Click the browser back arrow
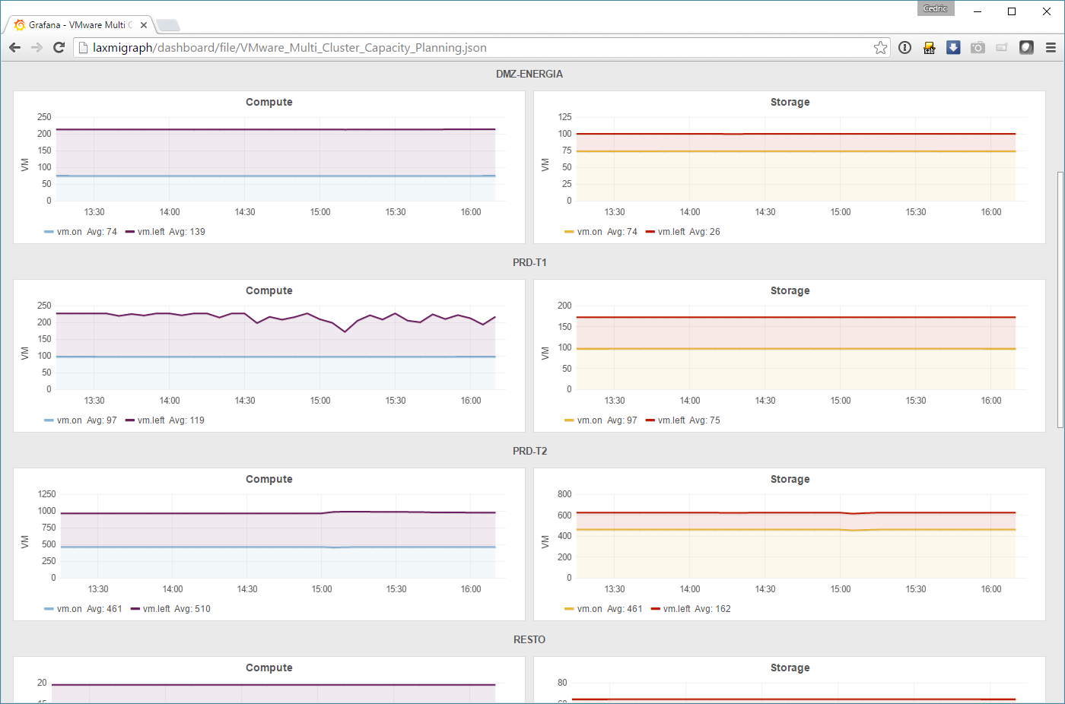 pos(14,48)
